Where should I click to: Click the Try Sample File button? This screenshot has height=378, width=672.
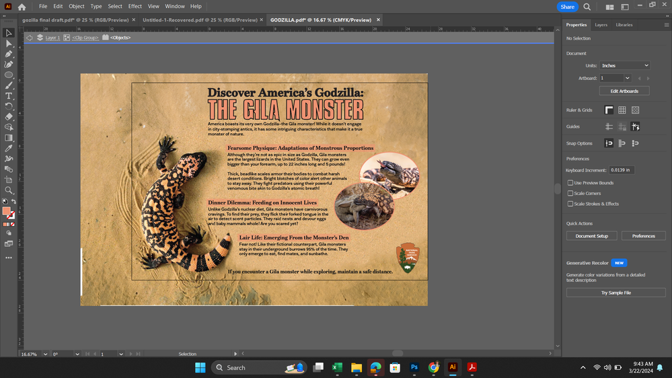[x=616, y=293]
